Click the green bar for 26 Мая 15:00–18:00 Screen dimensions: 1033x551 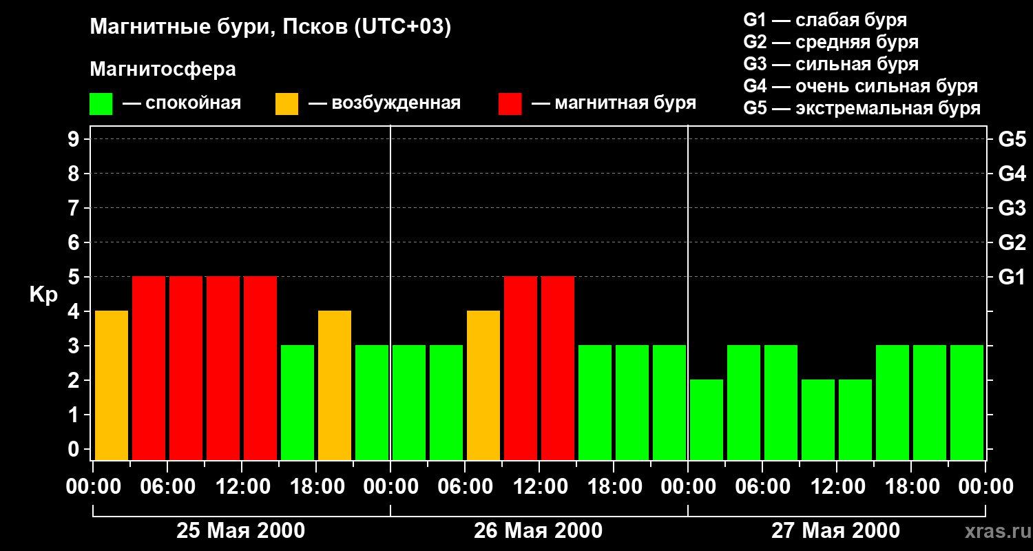click(595, 403)
